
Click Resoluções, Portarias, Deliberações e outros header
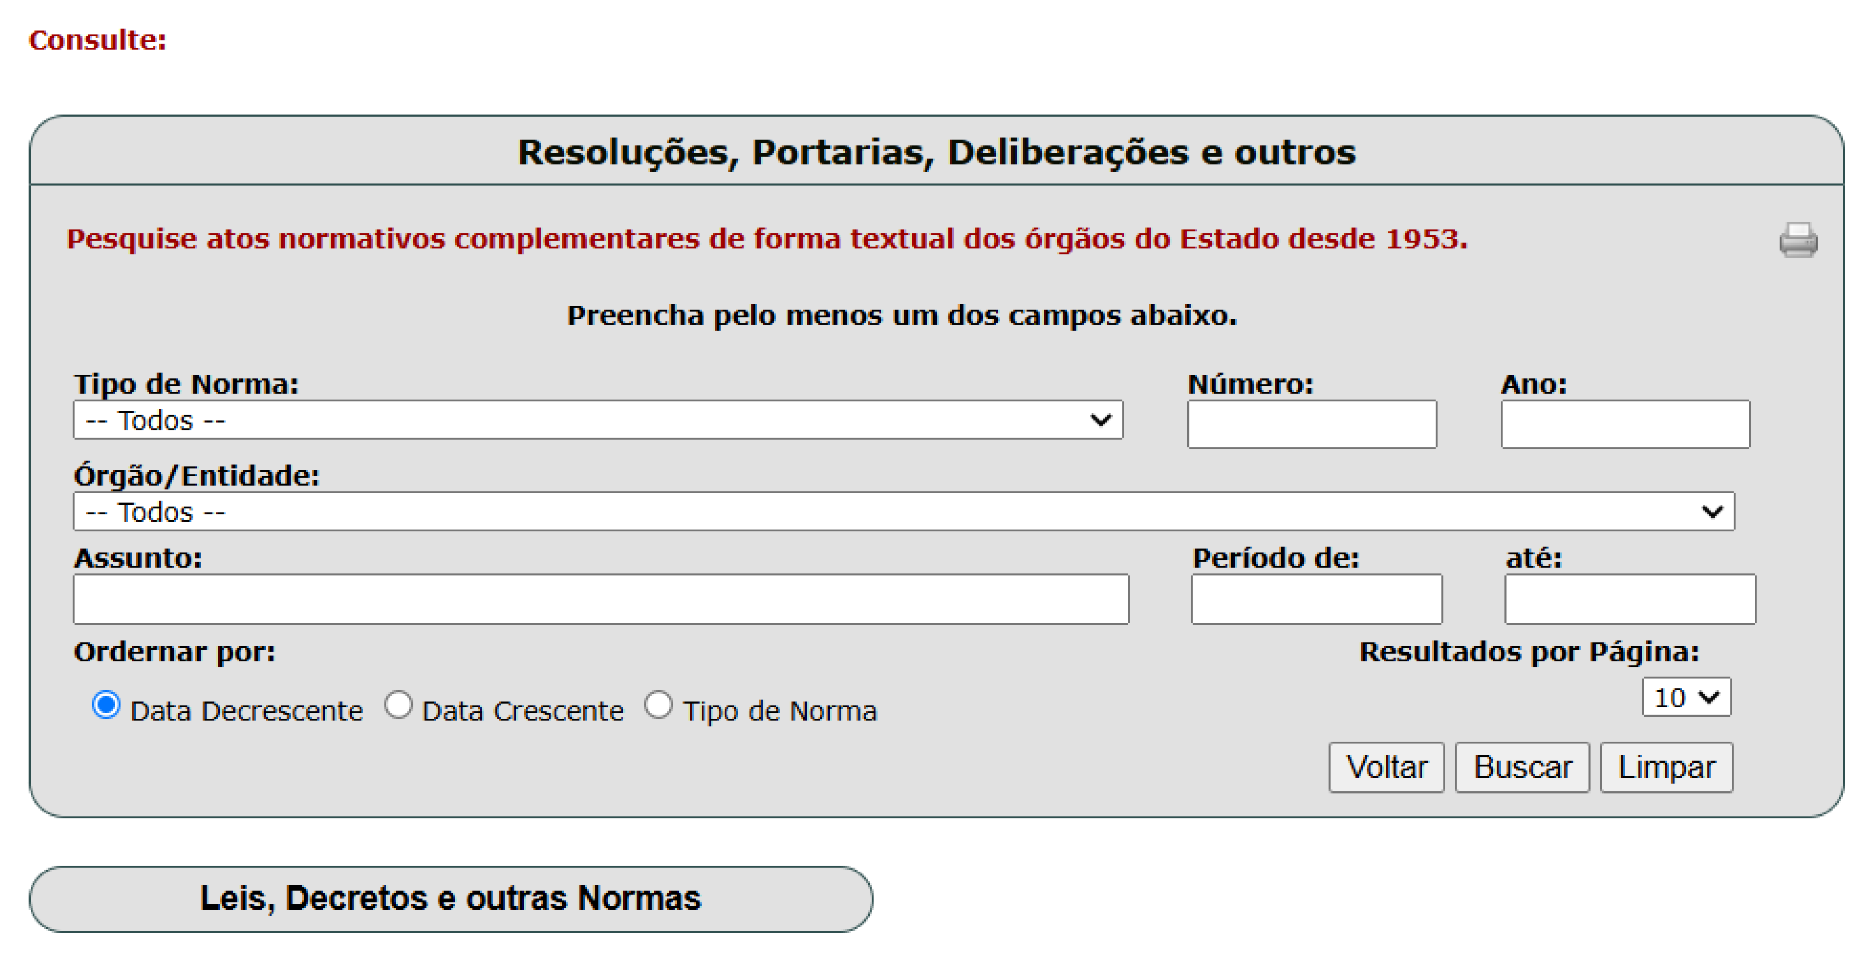[x=936, y=152]
